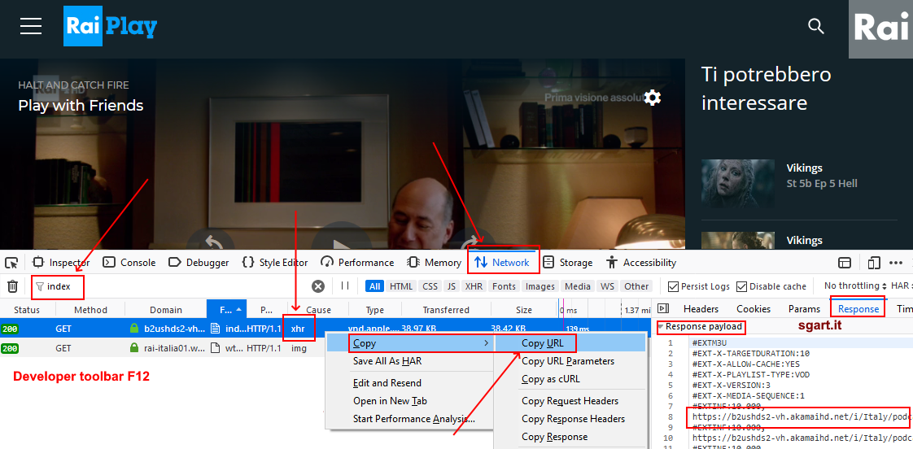Viewport: 913px width, 449px height.
Task: Clear the filter text X icon
Action: (x=318, y=286)
